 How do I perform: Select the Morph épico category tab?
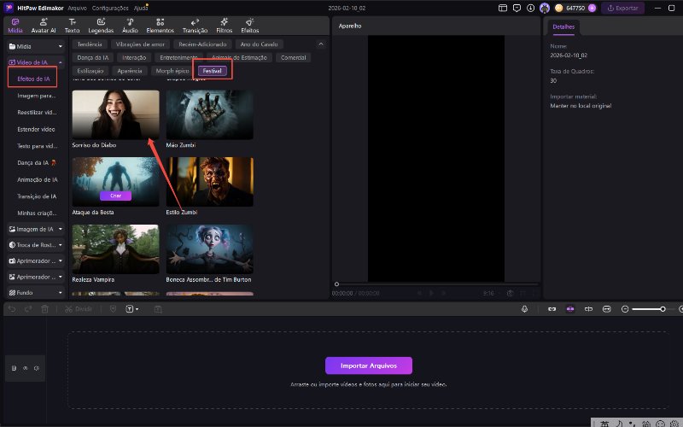coord(172,70)
